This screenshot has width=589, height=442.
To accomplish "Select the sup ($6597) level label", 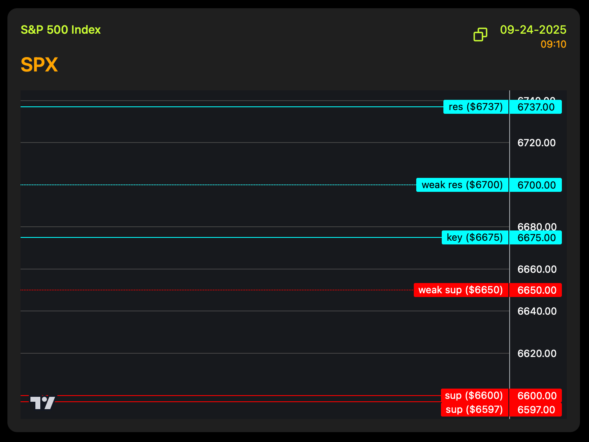I will [475, 410].
